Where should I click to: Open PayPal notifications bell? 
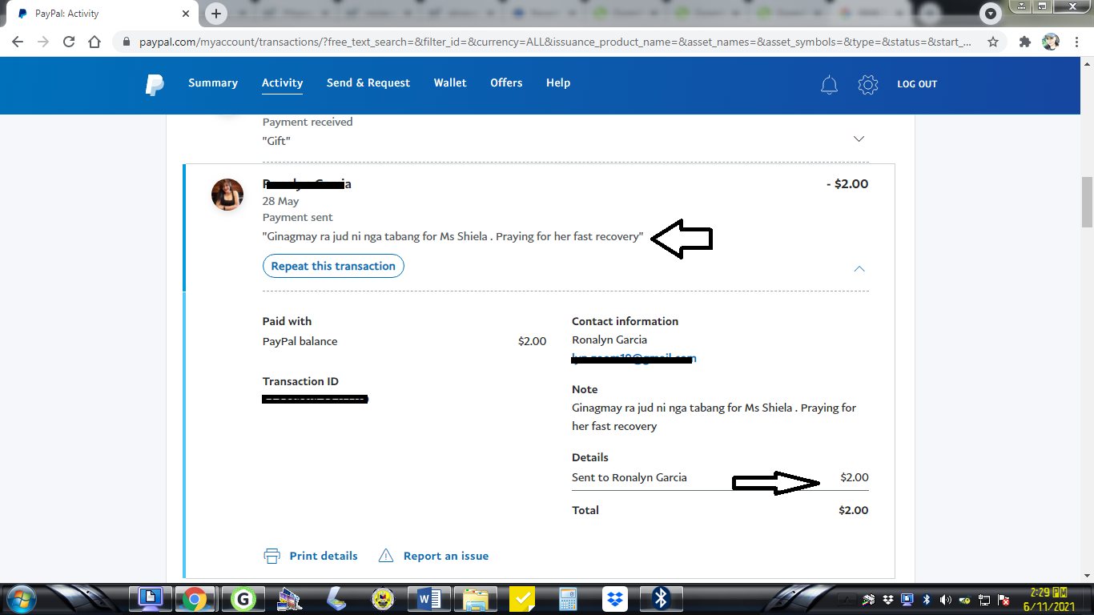[830, 84]
